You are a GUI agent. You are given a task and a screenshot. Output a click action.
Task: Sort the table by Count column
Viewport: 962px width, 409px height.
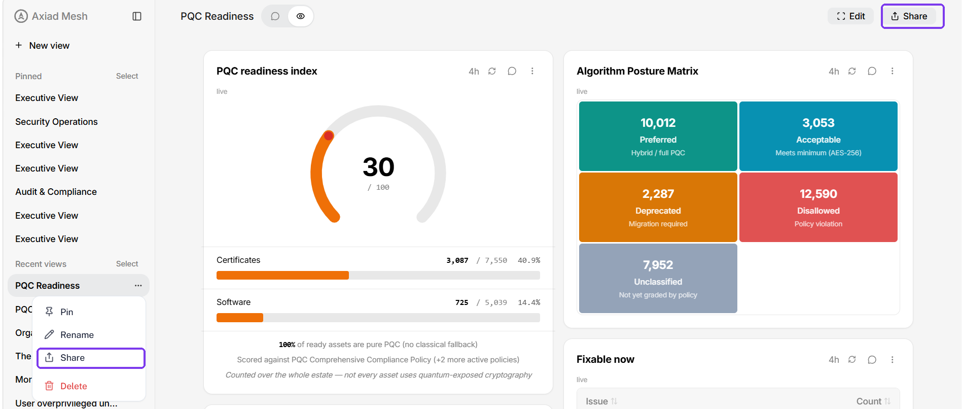click(x=873, y=401)
